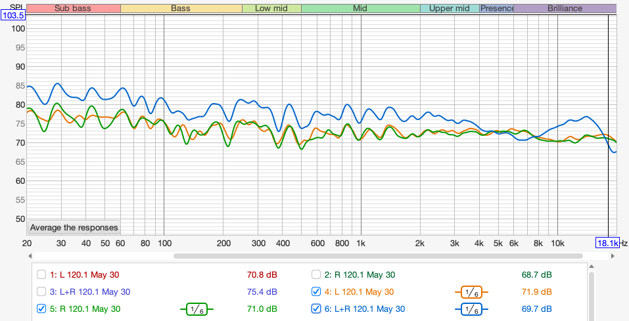Click the vertical scrollbar of the legend panel

coord(593,292)
